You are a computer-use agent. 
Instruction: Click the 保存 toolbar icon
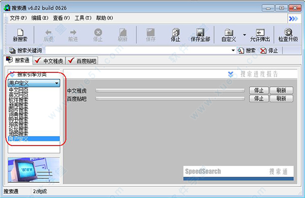coord(150,35)
